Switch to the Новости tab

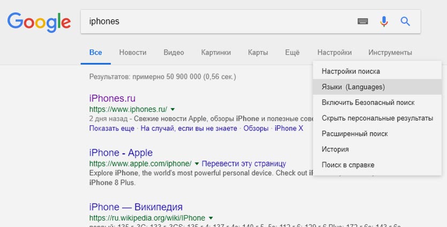[133, 52]
